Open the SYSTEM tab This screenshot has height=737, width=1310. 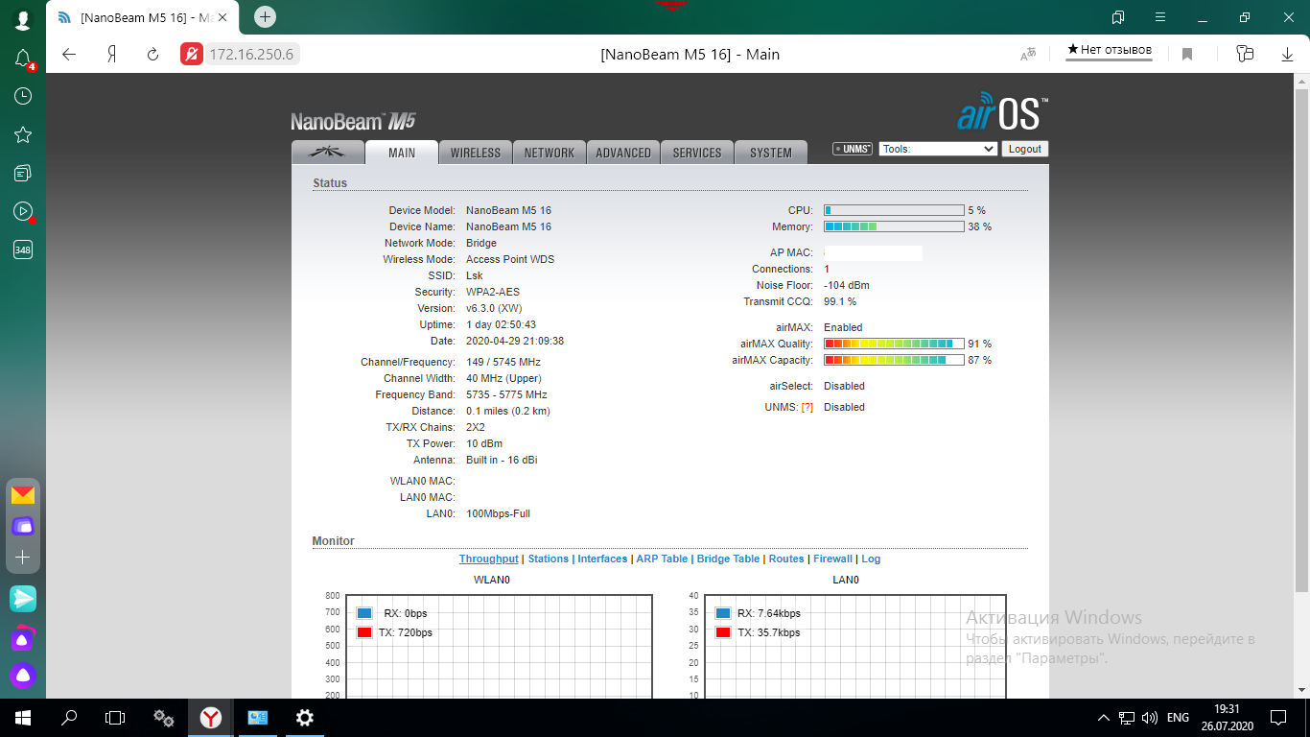pos(771,153)
